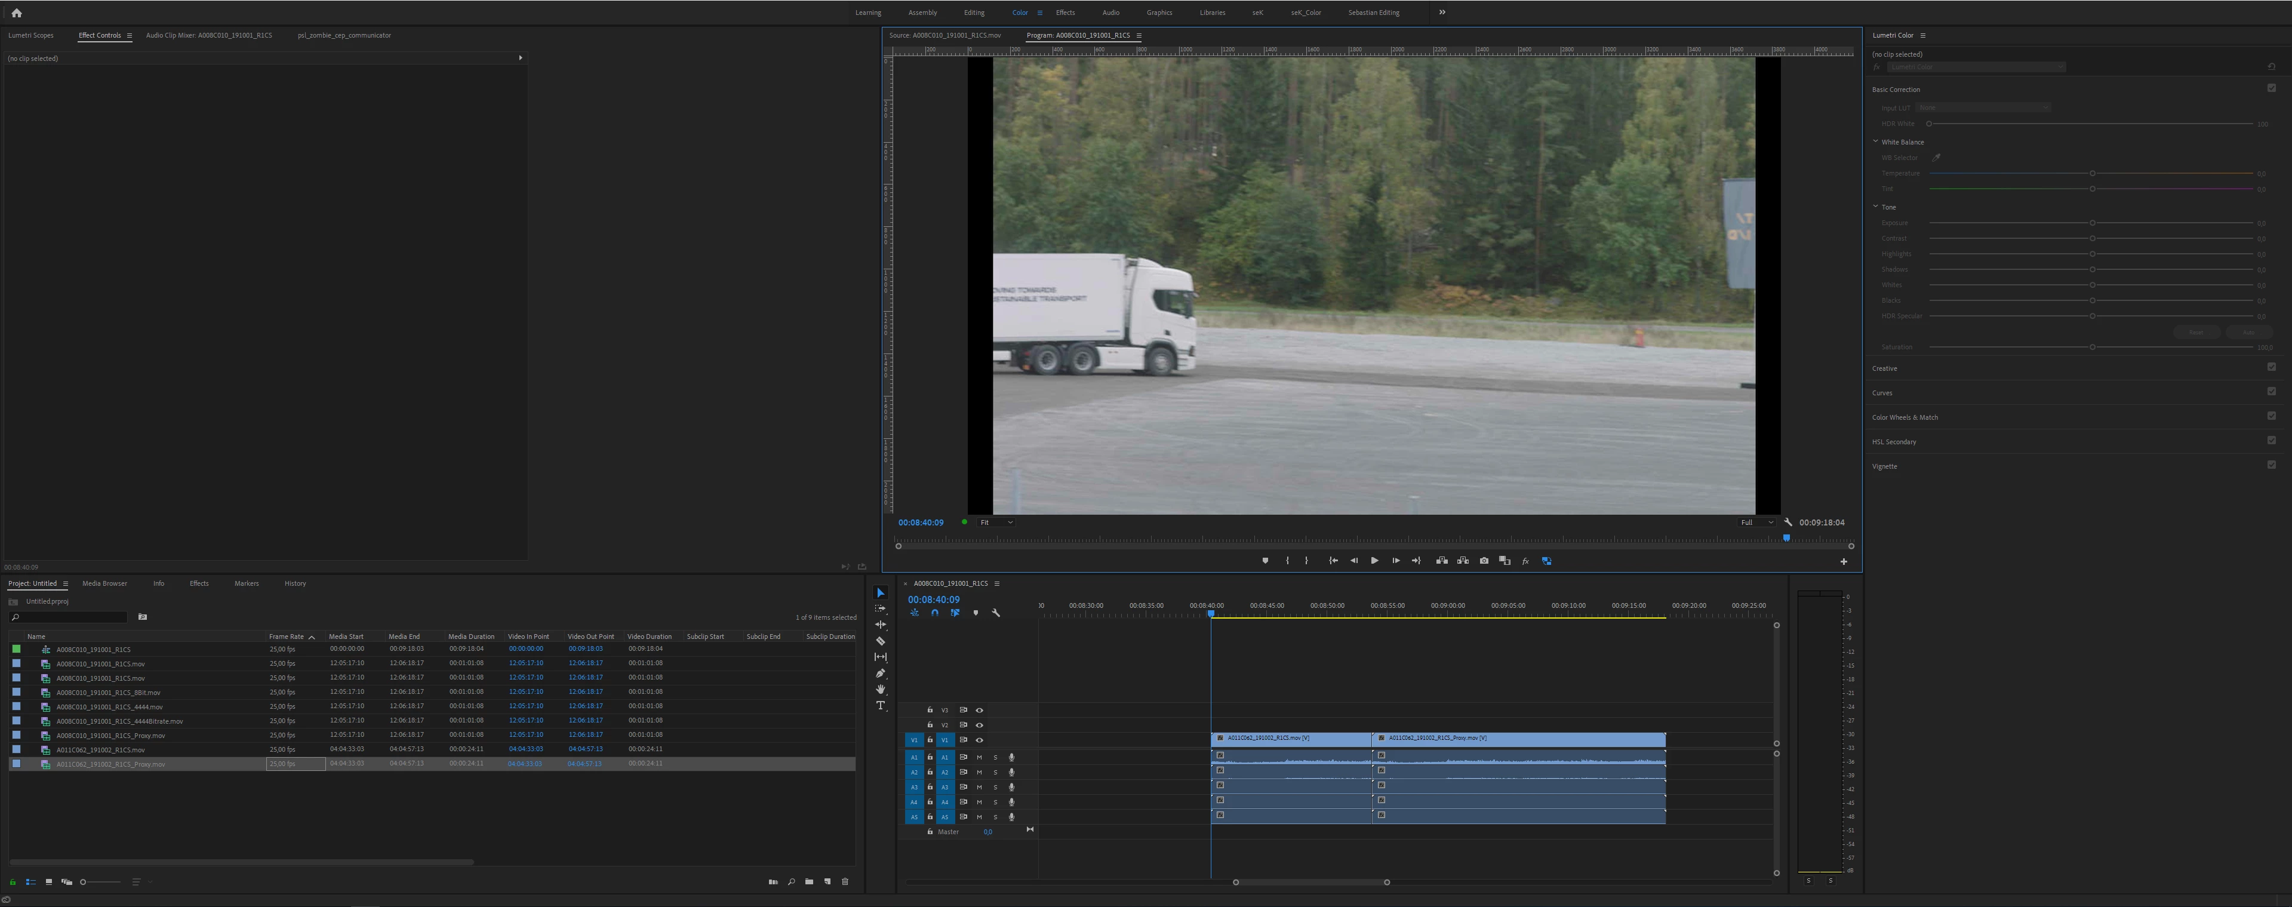Click the Lift button in program monitor
Viewport: 2292px width, 907px height.
click(x=1441, y=561)
